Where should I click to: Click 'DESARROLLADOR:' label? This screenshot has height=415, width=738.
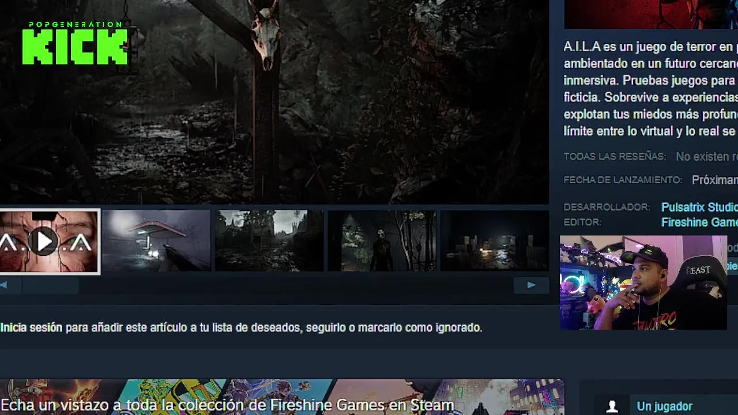607,207
